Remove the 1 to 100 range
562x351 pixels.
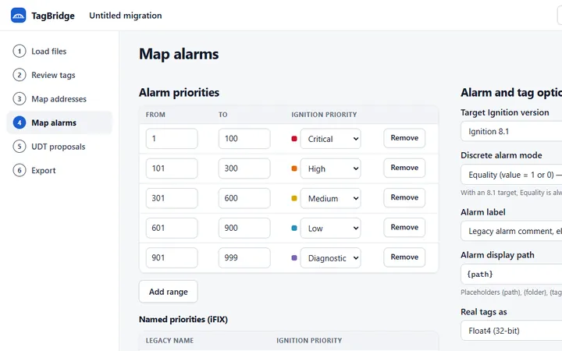(x=404, y=138)
